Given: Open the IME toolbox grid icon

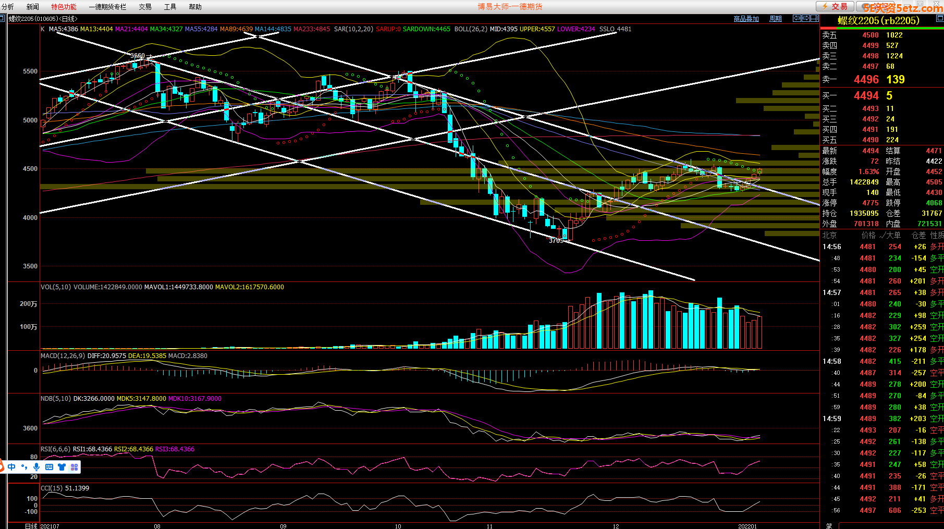Looking at the screenshot, I should coord(74,467).
